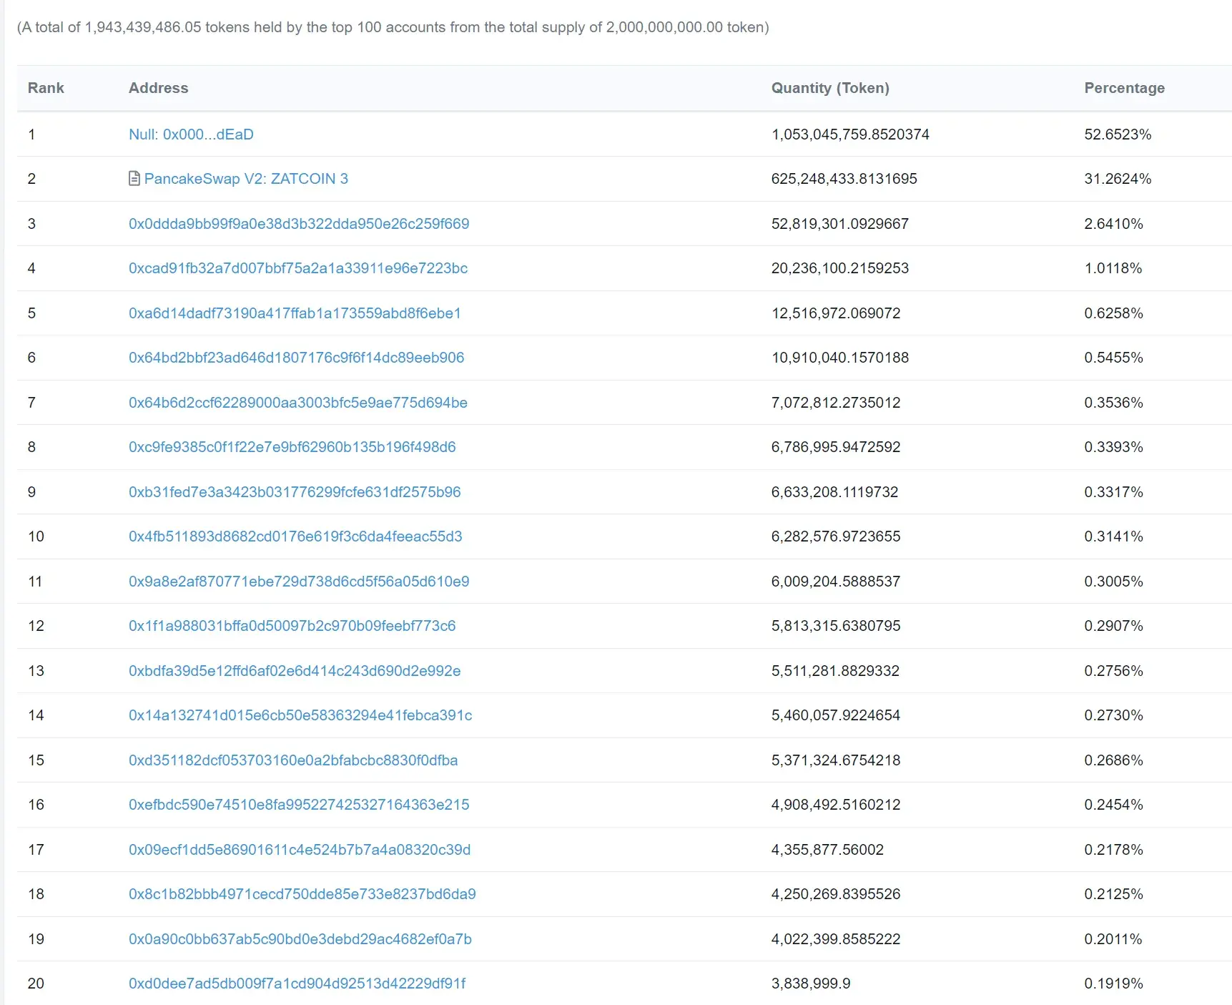Select the quantity 12,516,972.069072
Image resolution: width=1232 pixels, height=1005 pixels.
pyautogui.click(x=836, y=313)
